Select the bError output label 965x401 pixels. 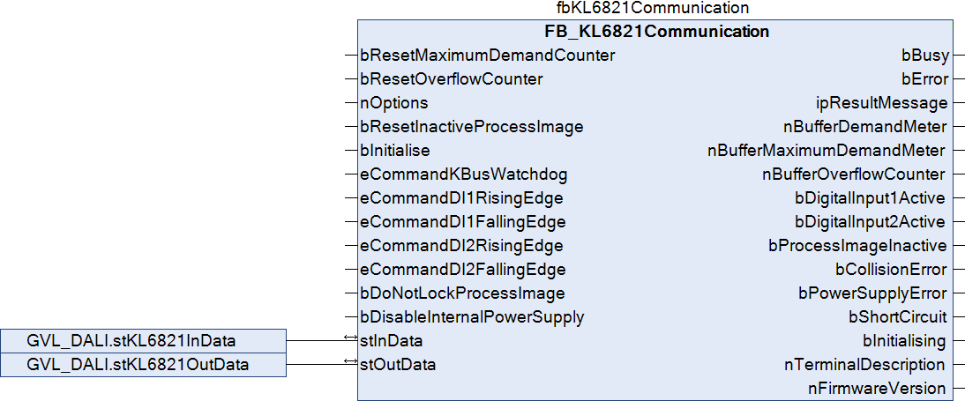tap(925, 78)
